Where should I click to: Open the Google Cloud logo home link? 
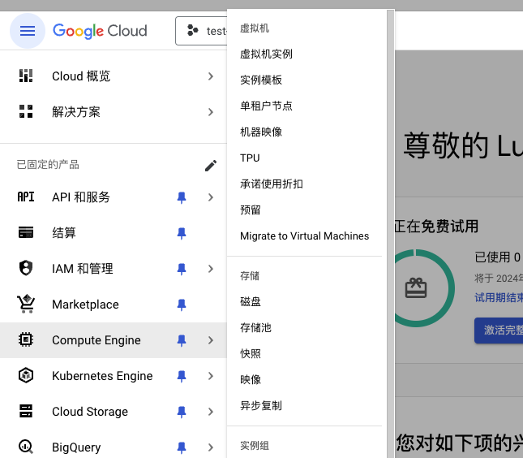(100, 31)
